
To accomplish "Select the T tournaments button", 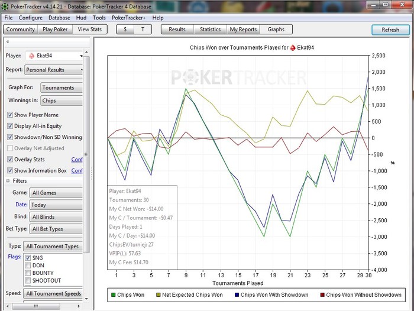I will [x=143, y=30].
